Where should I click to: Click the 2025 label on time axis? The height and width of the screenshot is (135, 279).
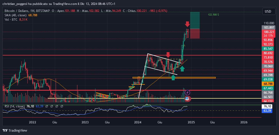click(191, 122)
